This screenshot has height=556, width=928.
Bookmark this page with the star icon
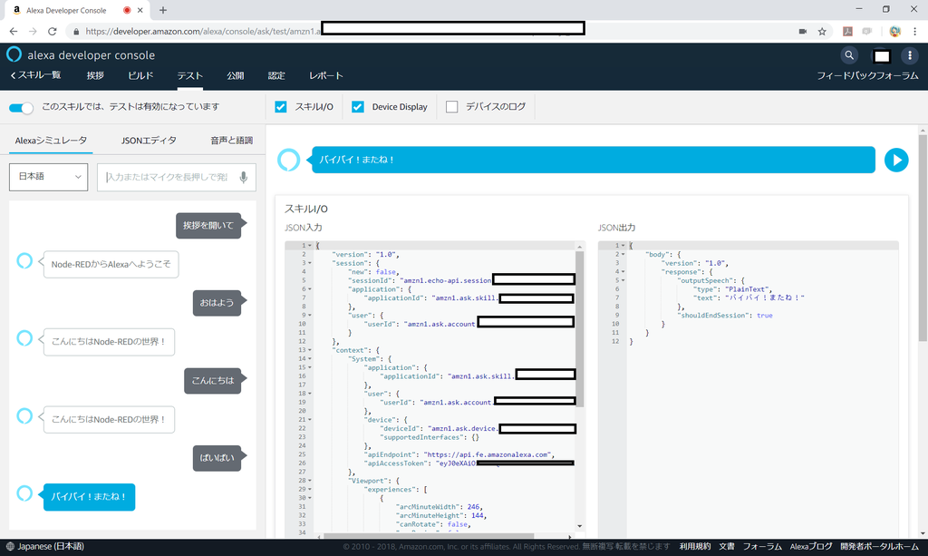coord(822,32)
